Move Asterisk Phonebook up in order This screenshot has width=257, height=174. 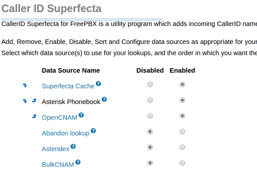(x=34, y=100)
